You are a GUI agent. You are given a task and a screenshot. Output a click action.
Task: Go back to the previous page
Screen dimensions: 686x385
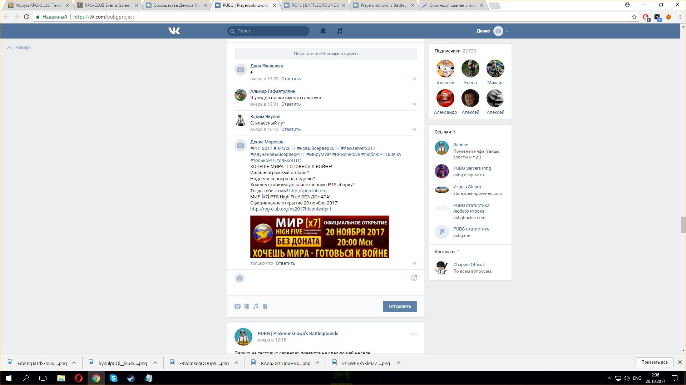6,17
